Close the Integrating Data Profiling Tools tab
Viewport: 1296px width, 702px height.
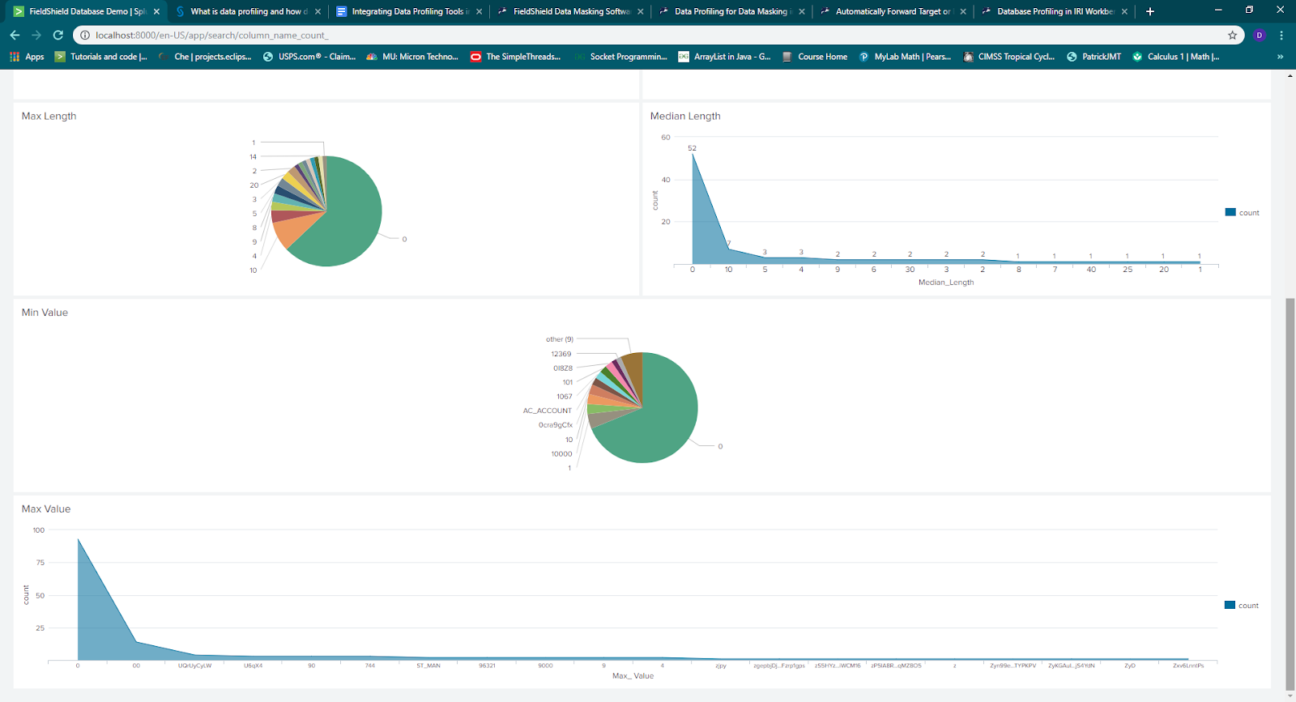(480, 11)
